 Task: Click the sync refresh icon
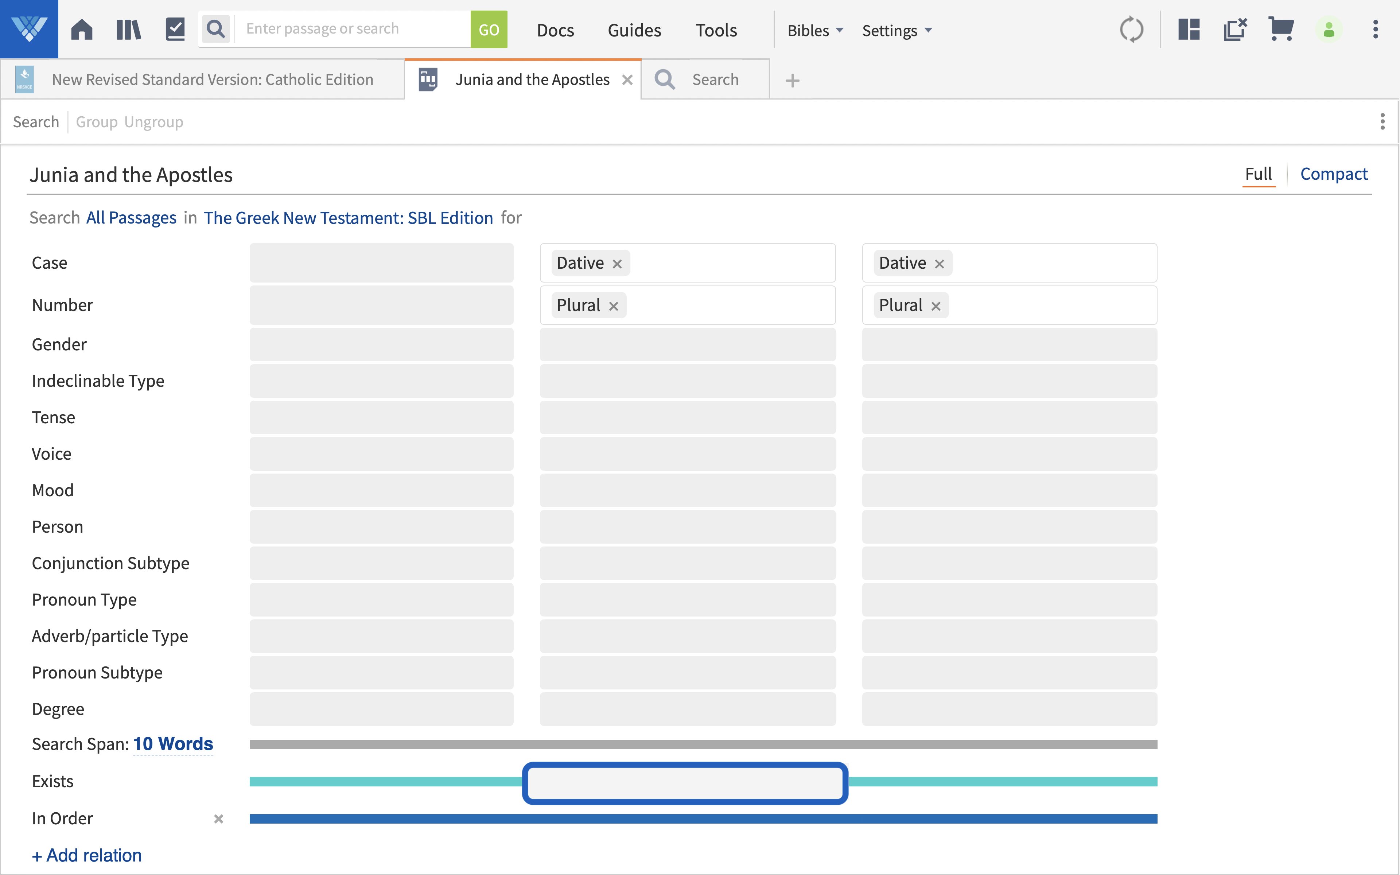click(1131, 30)
